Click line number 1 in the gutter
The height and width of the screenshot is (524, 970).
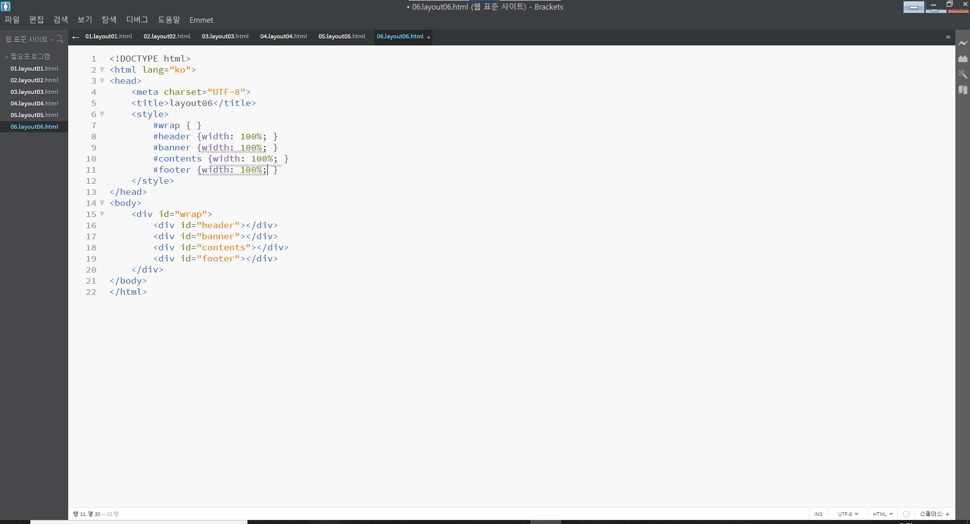click(x=93, y=59)
